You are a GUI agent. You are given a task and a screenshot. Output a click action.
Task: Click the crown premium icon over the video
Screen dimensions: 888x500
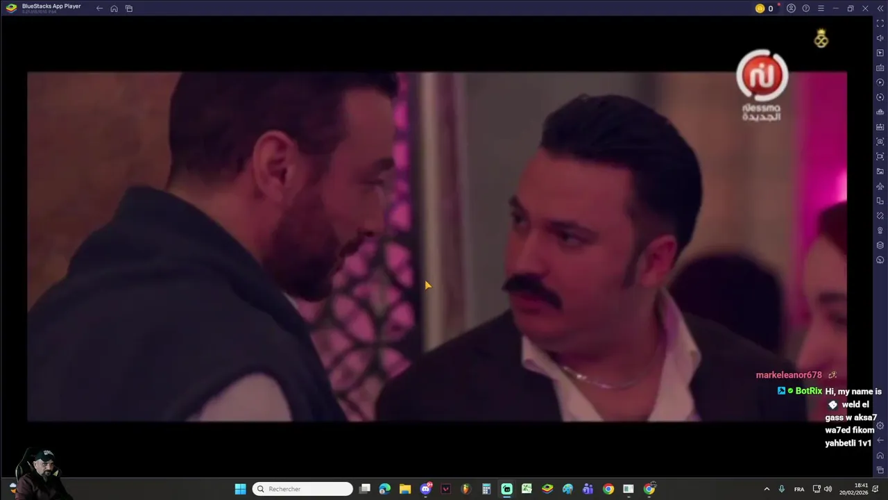[x=821, y=39]
